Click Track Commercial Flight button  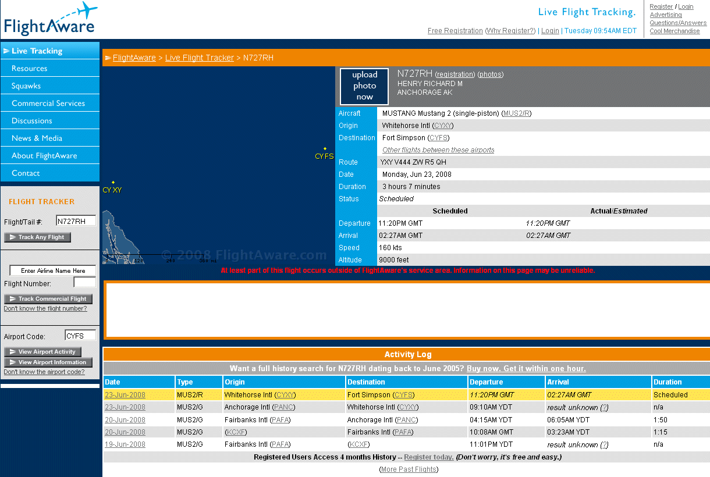coord(48,299)
